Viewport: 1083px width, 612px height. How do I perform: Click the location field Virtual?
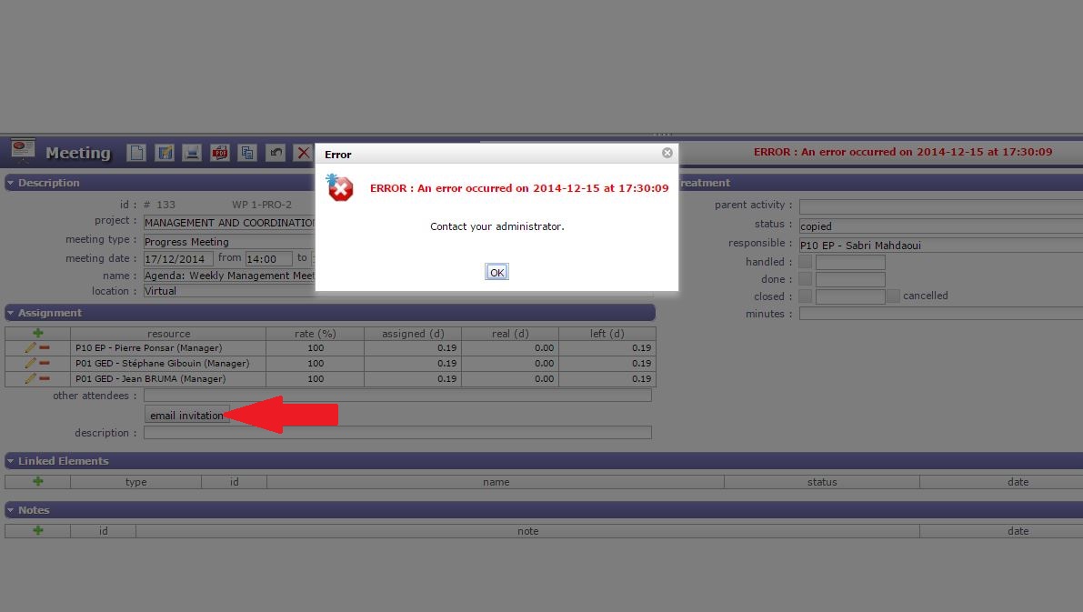point(229,291)
